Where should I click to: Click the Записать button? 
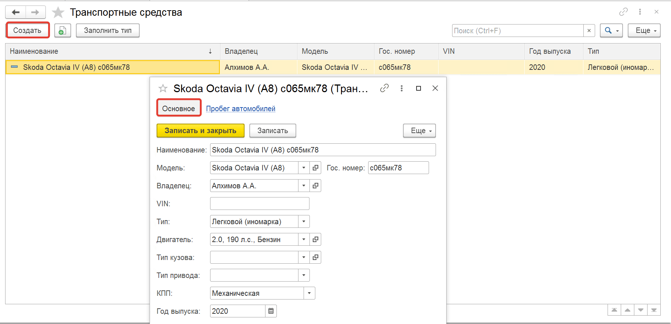click(x=273, y=131)
